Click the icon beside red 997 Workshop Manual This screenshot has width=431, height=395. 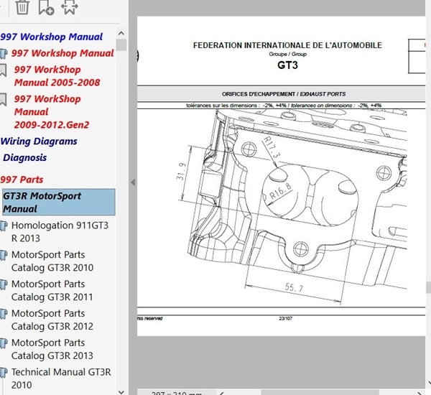coord(4,54)
